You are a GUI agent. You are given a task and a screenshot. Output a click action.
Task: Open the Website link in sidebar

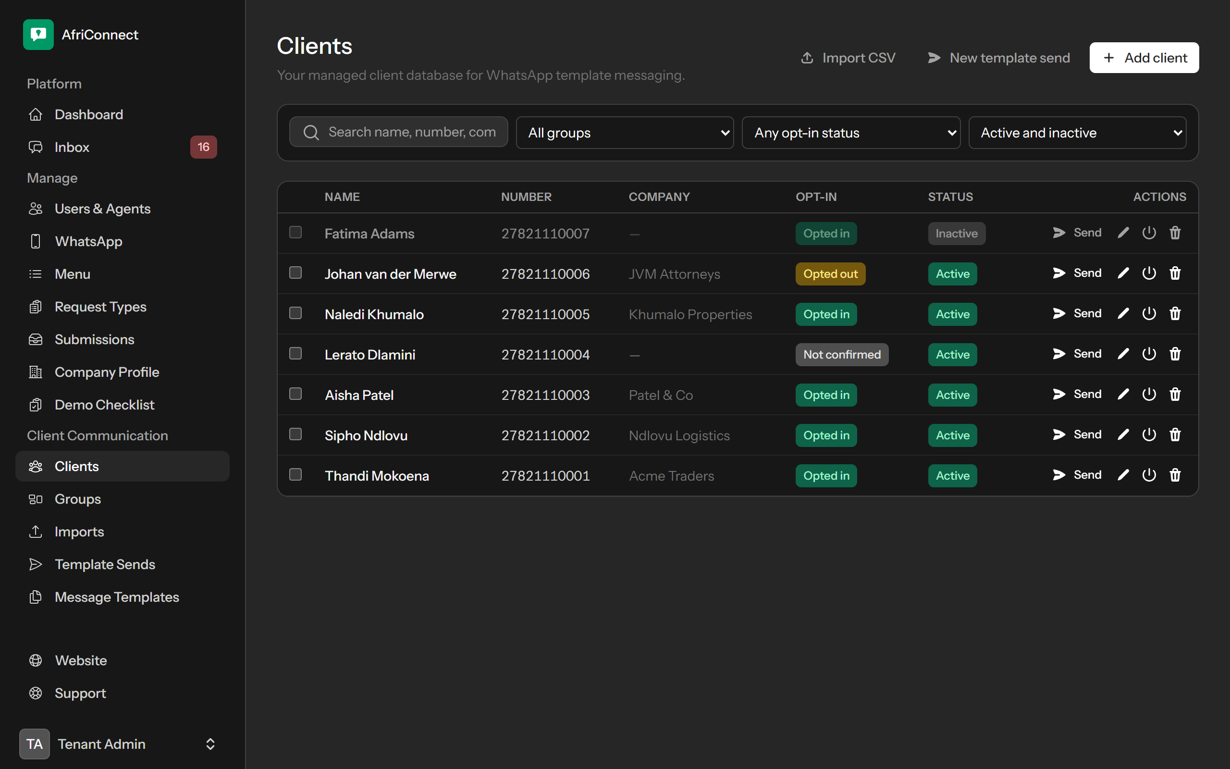(x=123, y=660)
